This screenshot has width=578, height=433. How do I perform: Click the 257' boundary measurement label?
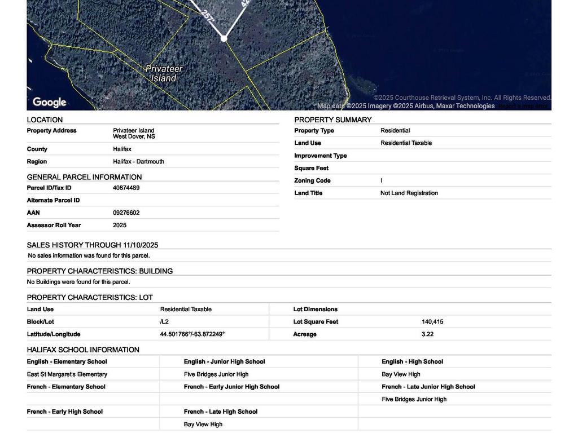click(208, 17)
